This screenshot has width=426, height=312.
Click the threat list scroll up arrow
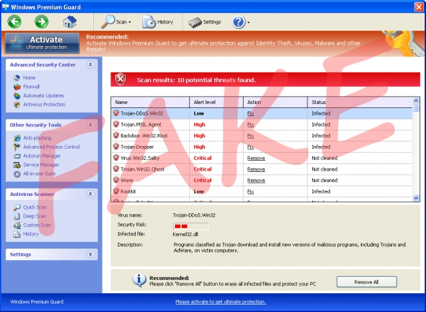point(415,101)
